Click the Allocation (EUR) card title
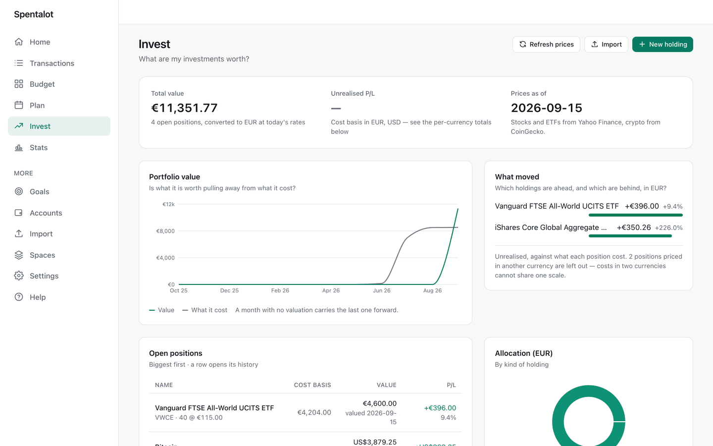 tap(524, 353)
